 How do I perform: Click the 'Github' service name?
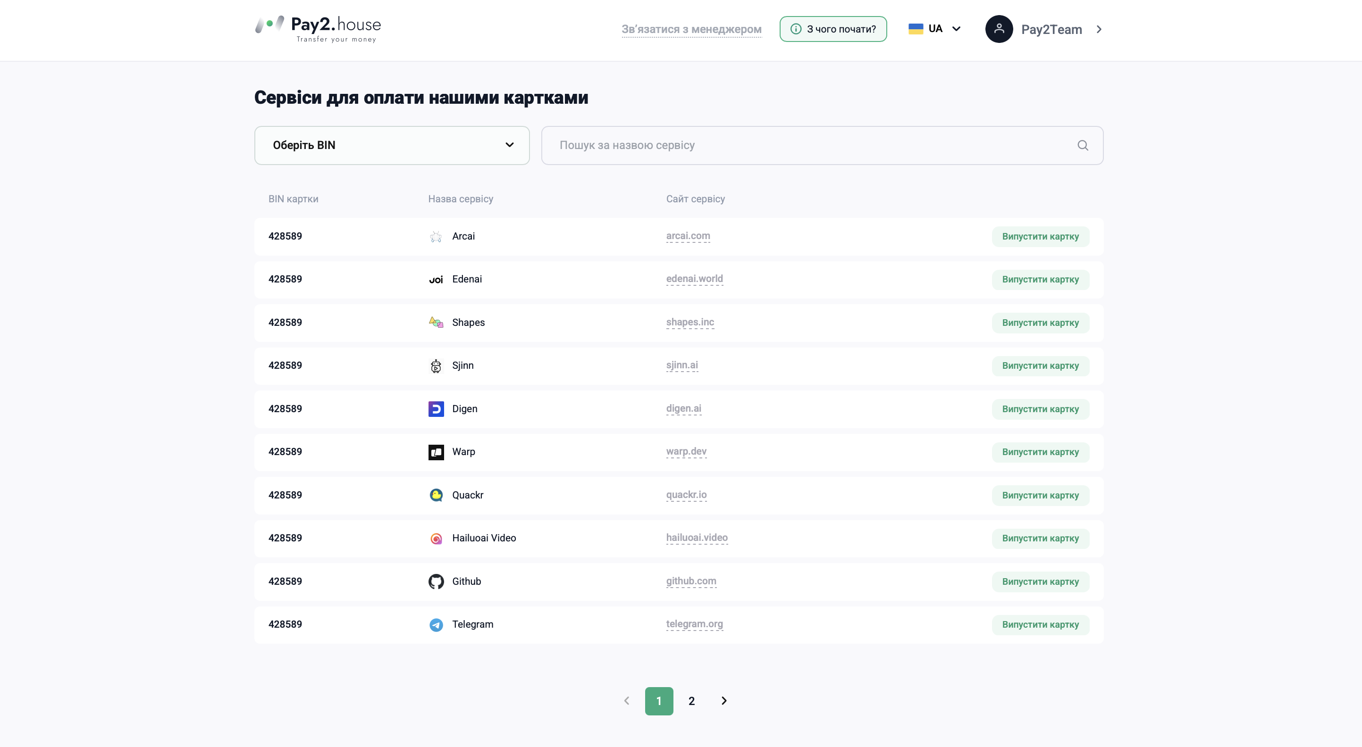tap(466, 581)
